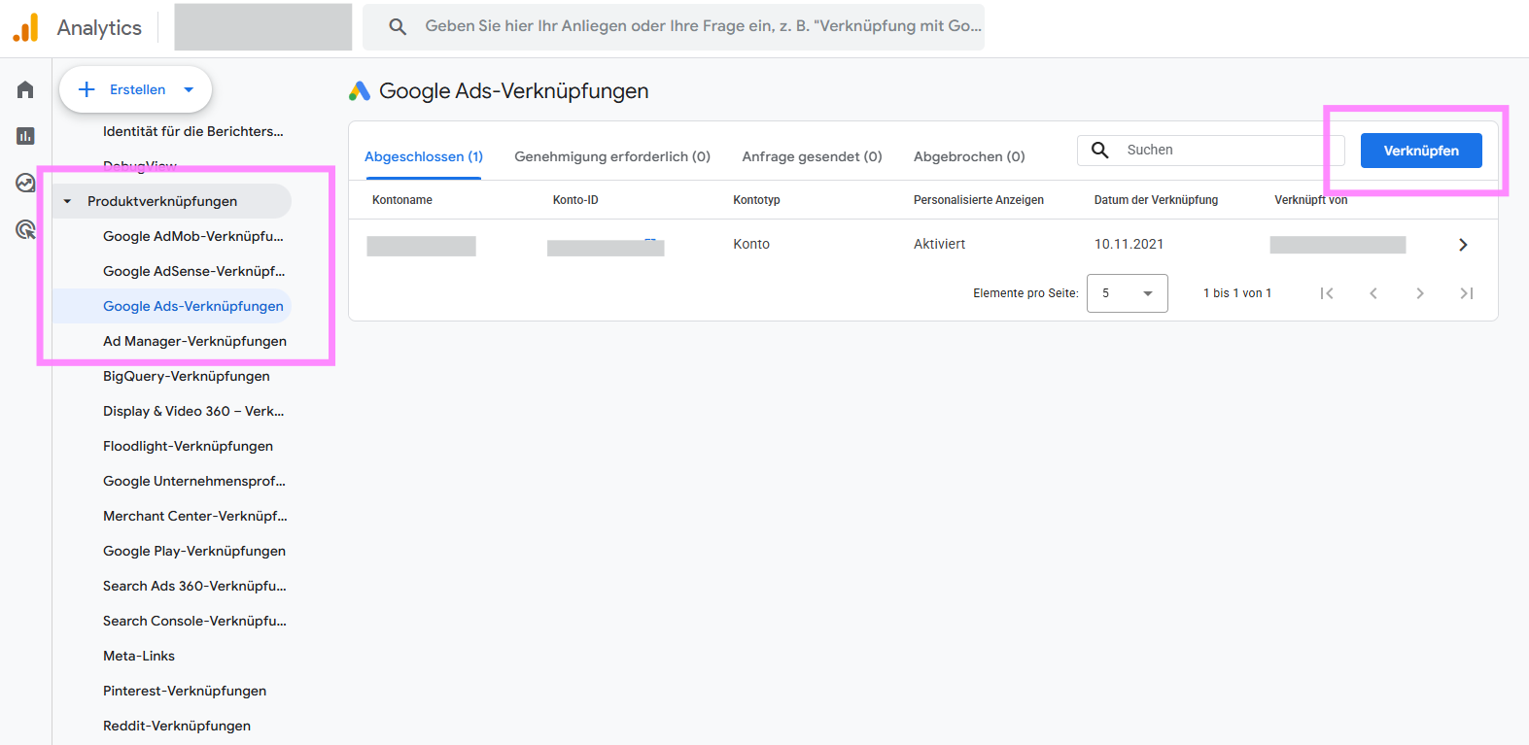
Task: Switch to Abgeschlossen (1) tab
Action: point(424,156)
